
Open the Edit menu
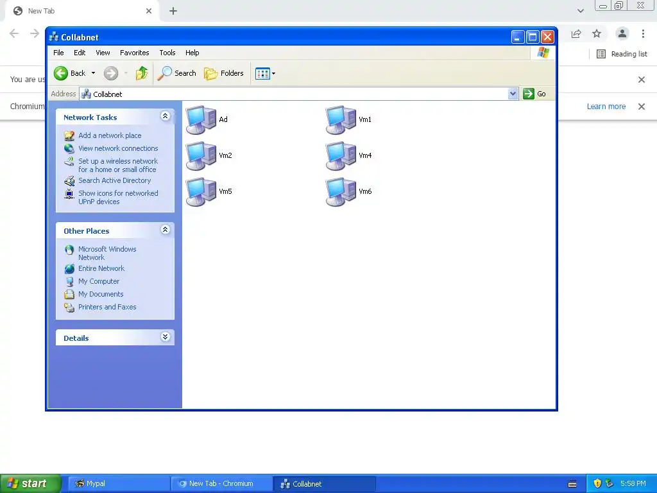point(80,53)
